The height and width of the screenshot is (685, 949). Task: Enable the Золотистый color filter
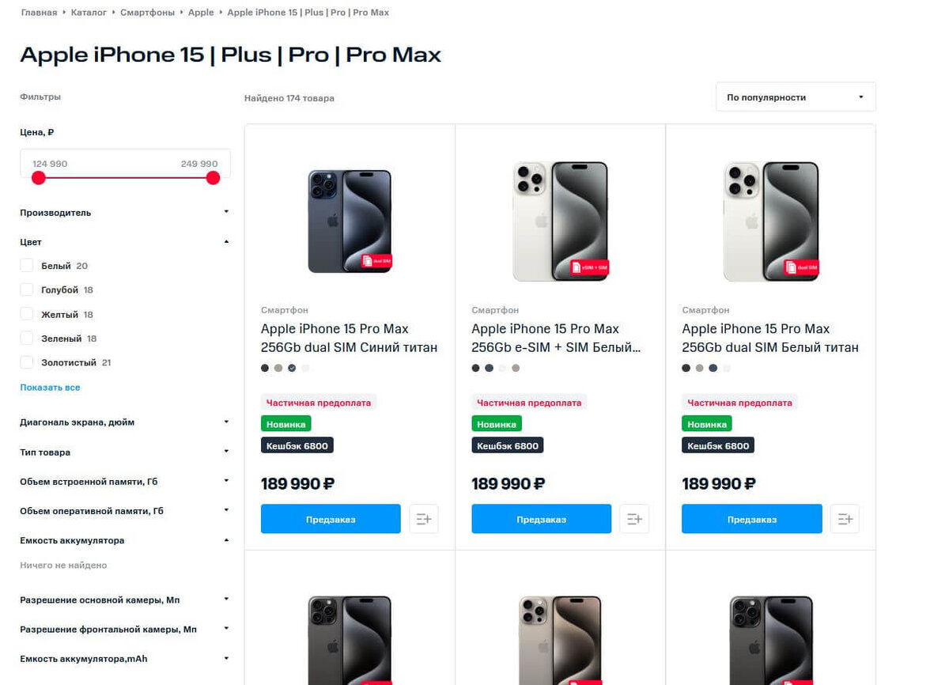point(26,362)
